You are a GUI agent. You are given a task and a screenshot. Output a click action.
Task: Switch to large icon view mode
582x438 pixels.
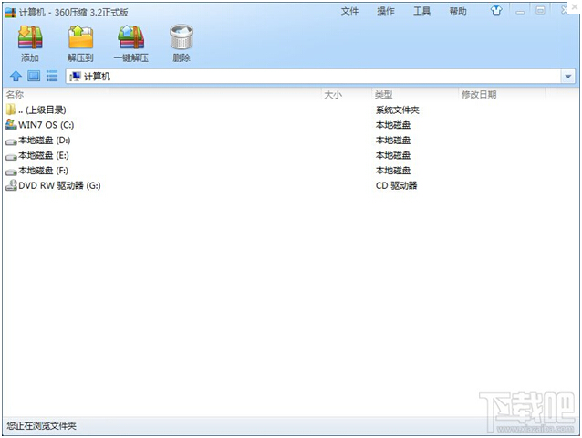click(34, 76)
